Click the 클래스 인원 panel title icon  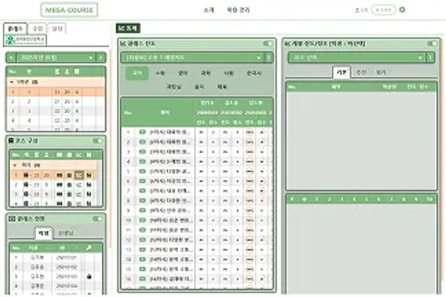click(x=11, y=219)
